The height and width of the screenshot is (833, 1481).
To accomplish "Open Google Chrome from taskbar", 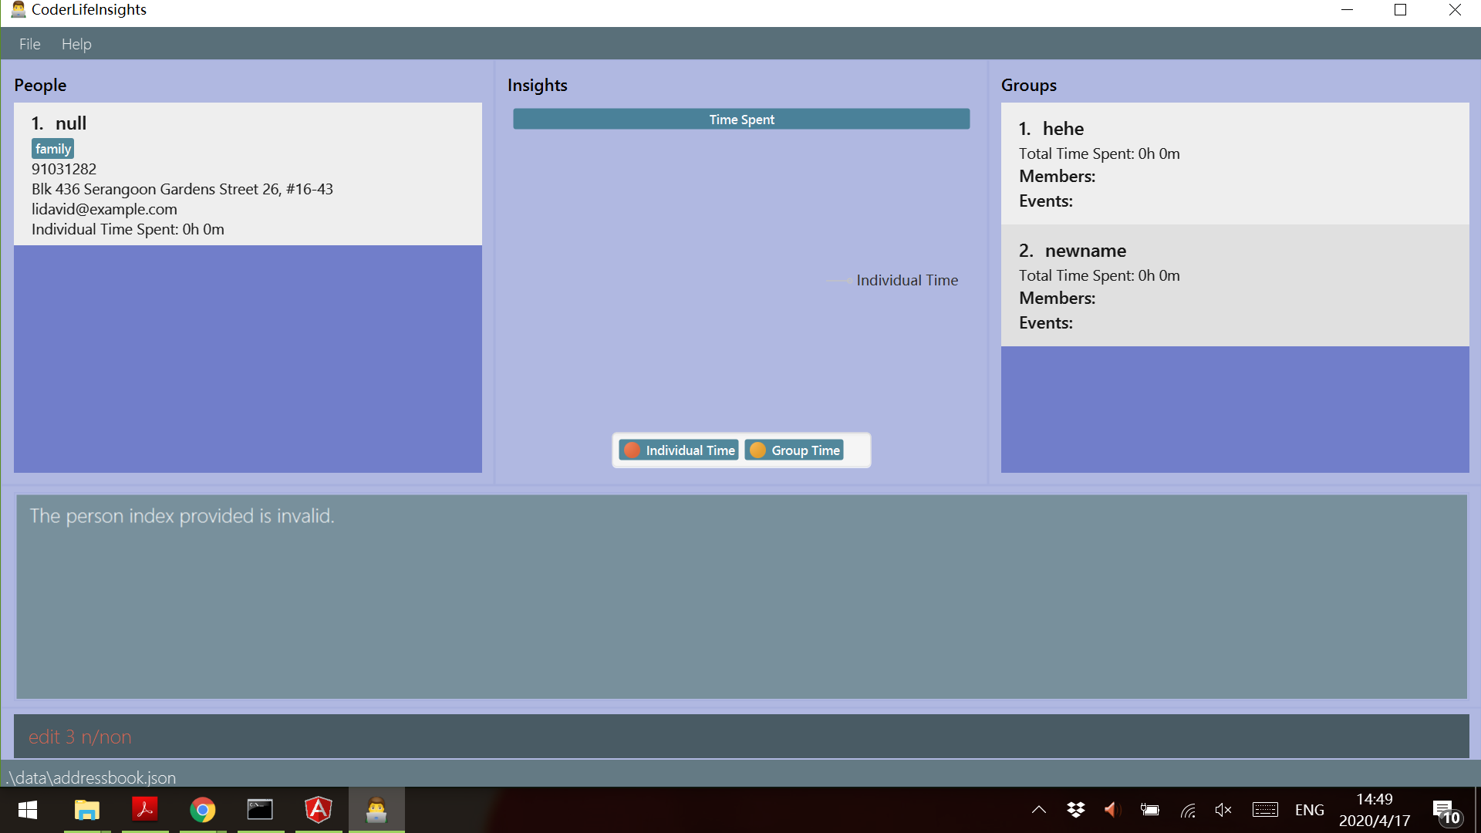I will (x=202, y=810).
